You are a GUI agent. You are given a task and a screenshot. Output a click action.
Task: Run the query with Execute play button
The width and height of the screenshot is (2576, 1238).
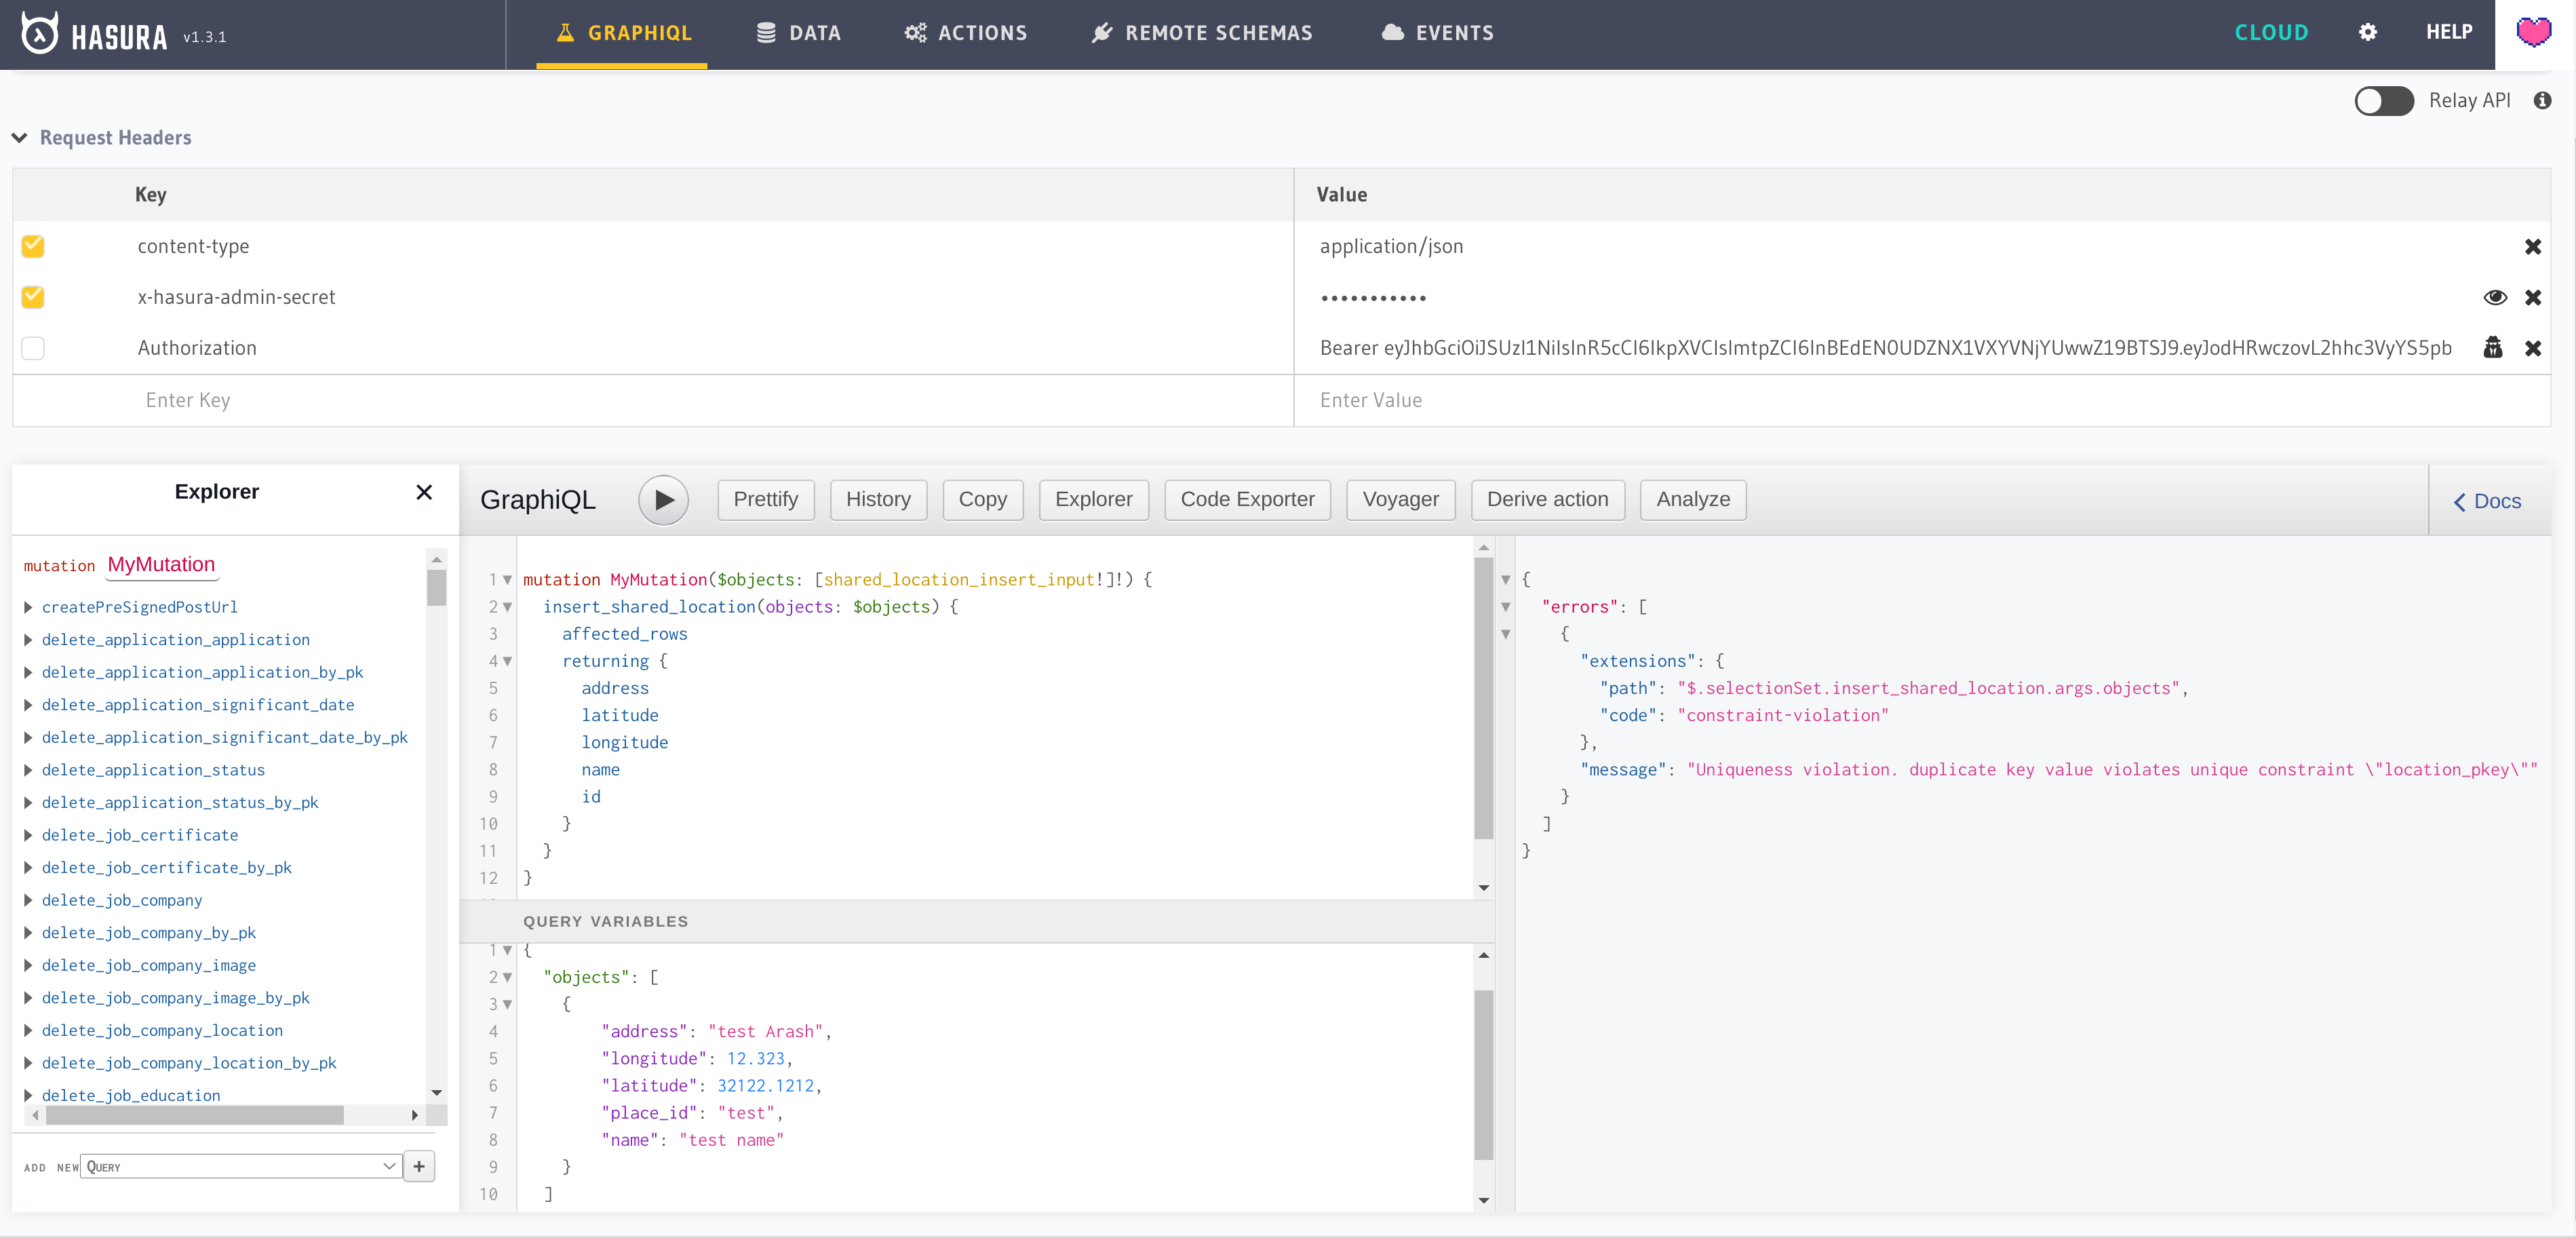(664, 500)
